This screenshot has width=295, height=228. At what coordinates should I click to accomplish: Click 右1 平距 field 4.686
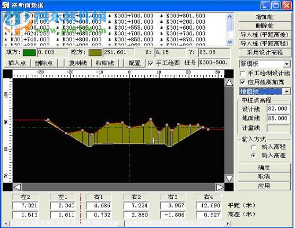coord(99,206)
